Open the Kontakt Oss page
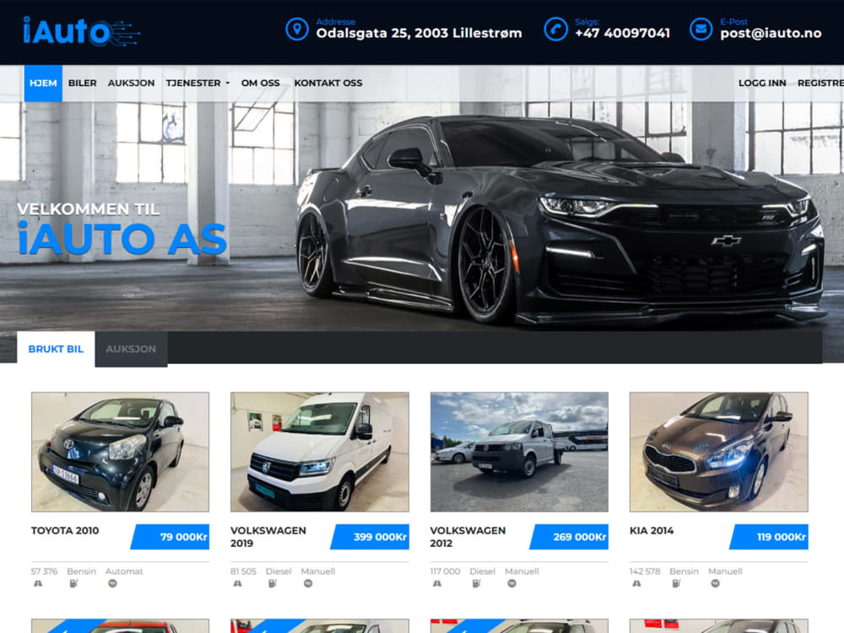The height and width of the screenshot is (633, 844). click(327, 83)
